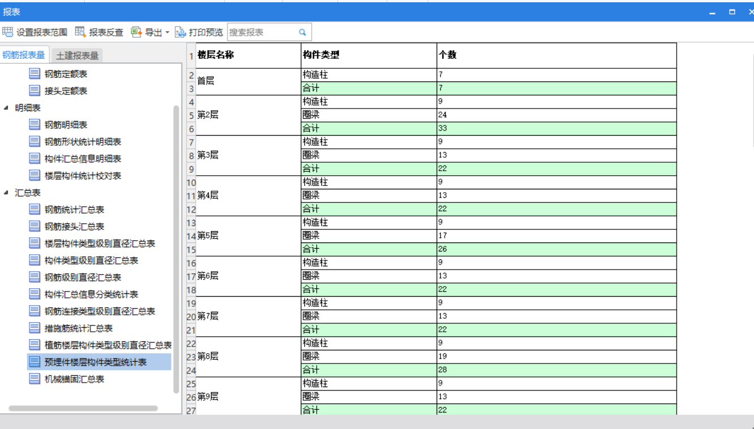This screenshot has width=754, height=429.
Task: Open the 措施筋统计汇总表 report
Action: 79,328
